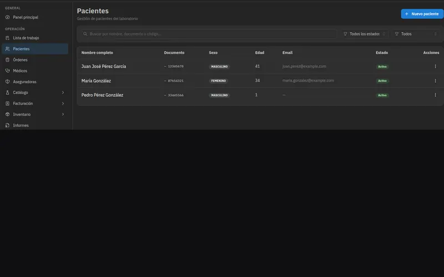Screen dimensions: 444x277
Task: Click the email juan.perez@example.com
Action: pos(304,66)
